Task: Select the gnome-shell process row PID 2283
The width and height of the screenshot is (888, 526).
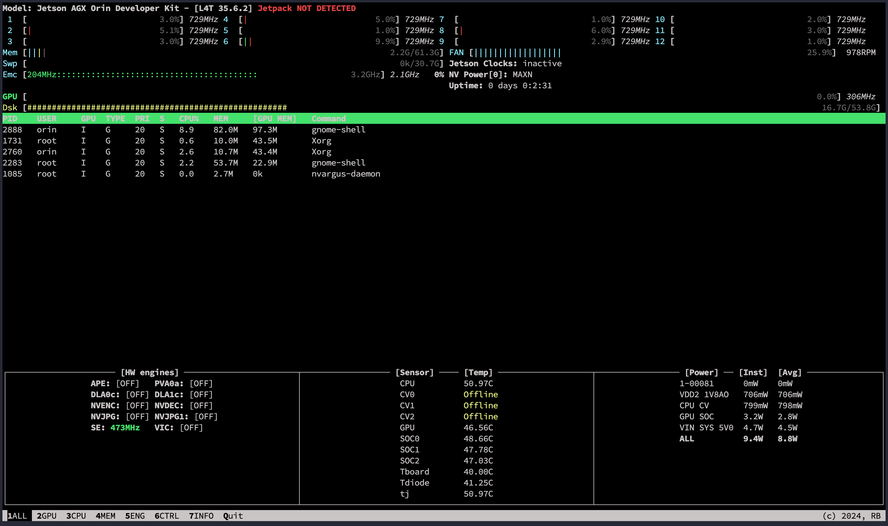Action: point(444,163)
